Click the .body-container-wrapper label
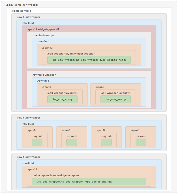This screenshot has width=178, height=195. click(x=22, y=5)
